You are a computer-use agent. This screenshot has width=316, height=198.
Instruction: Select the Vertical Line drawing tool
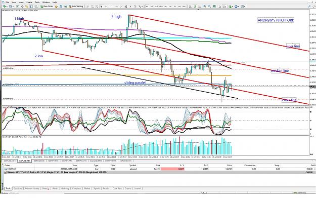pyautogui.click(x=112, y=7)
